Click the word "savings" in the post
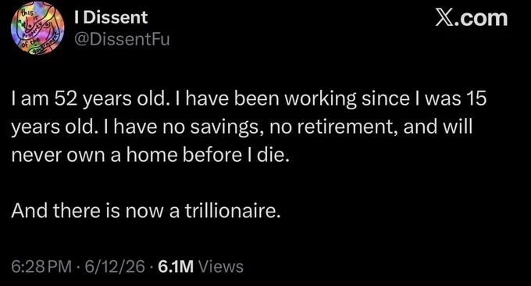 pyautogui.click(x=227, y=128)
